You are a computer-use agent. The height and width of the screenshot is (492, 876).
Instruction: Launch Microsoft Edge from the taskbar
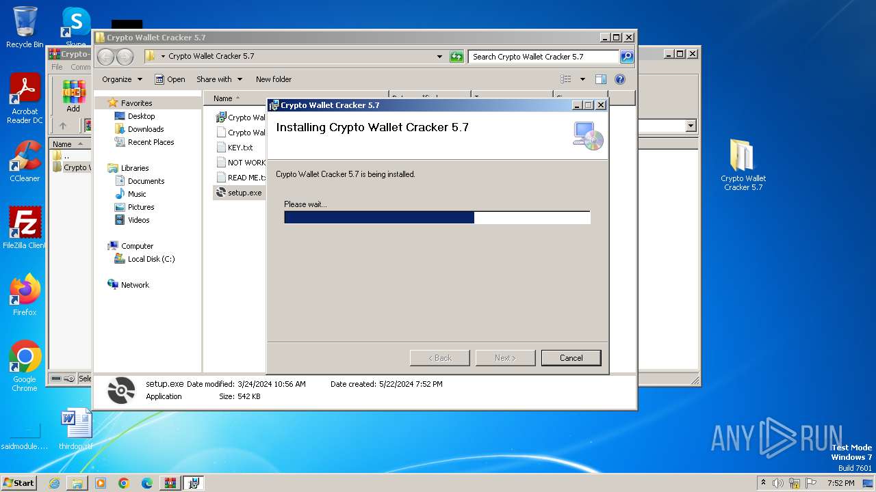coord(147,483)
